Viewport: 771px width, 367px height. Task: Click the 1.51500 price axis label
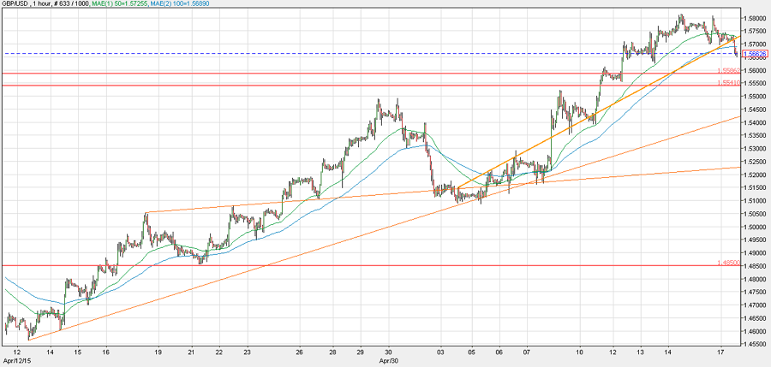click(756, 187)
